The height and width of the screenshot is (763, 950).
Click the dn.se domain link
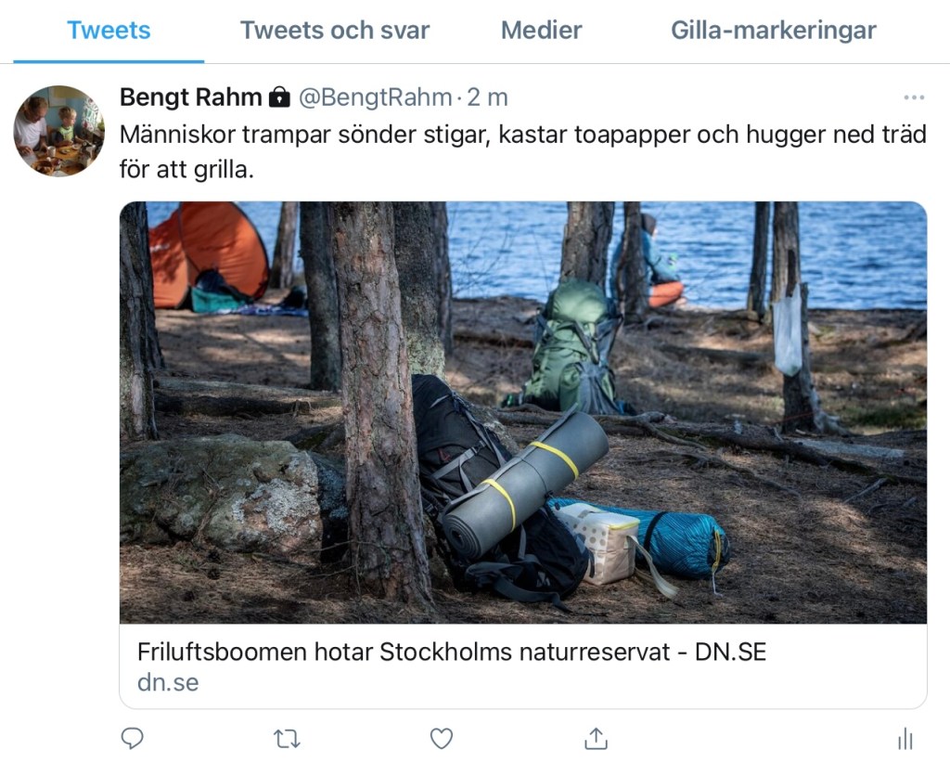click(168, 682)
